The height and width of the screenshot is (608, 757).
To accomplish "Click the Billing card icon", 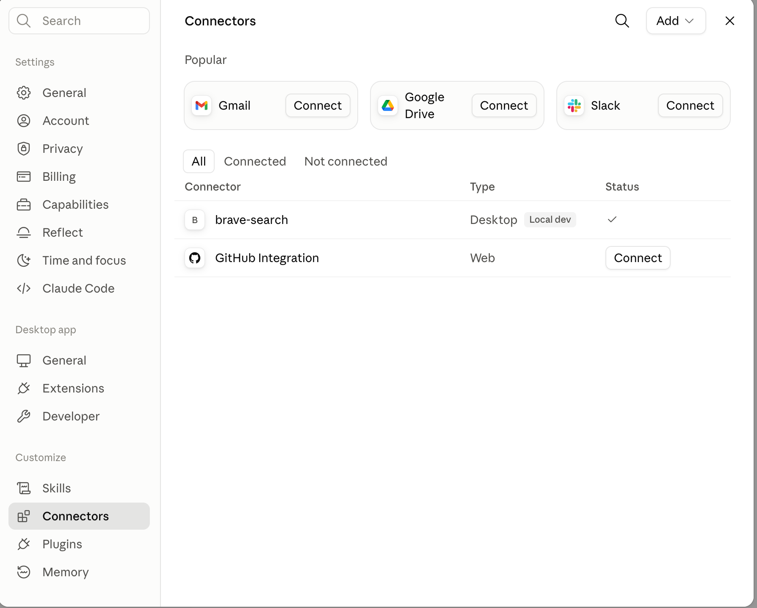I will click(x=24, y=177).
